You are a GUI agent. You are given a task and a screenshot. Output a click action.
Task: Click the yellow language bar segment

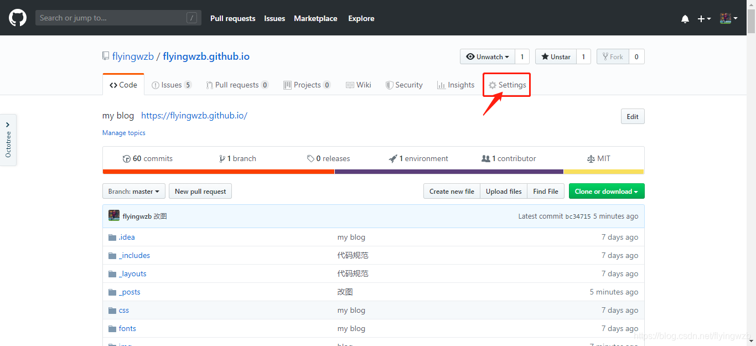tap(604, 172)
